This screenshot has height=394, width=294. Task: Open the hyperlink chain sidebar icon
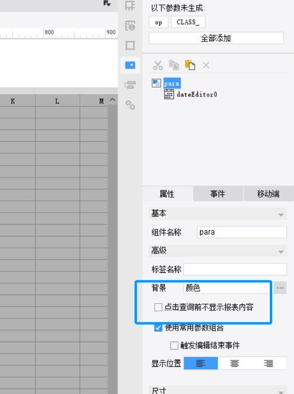[x=130, y=105]
